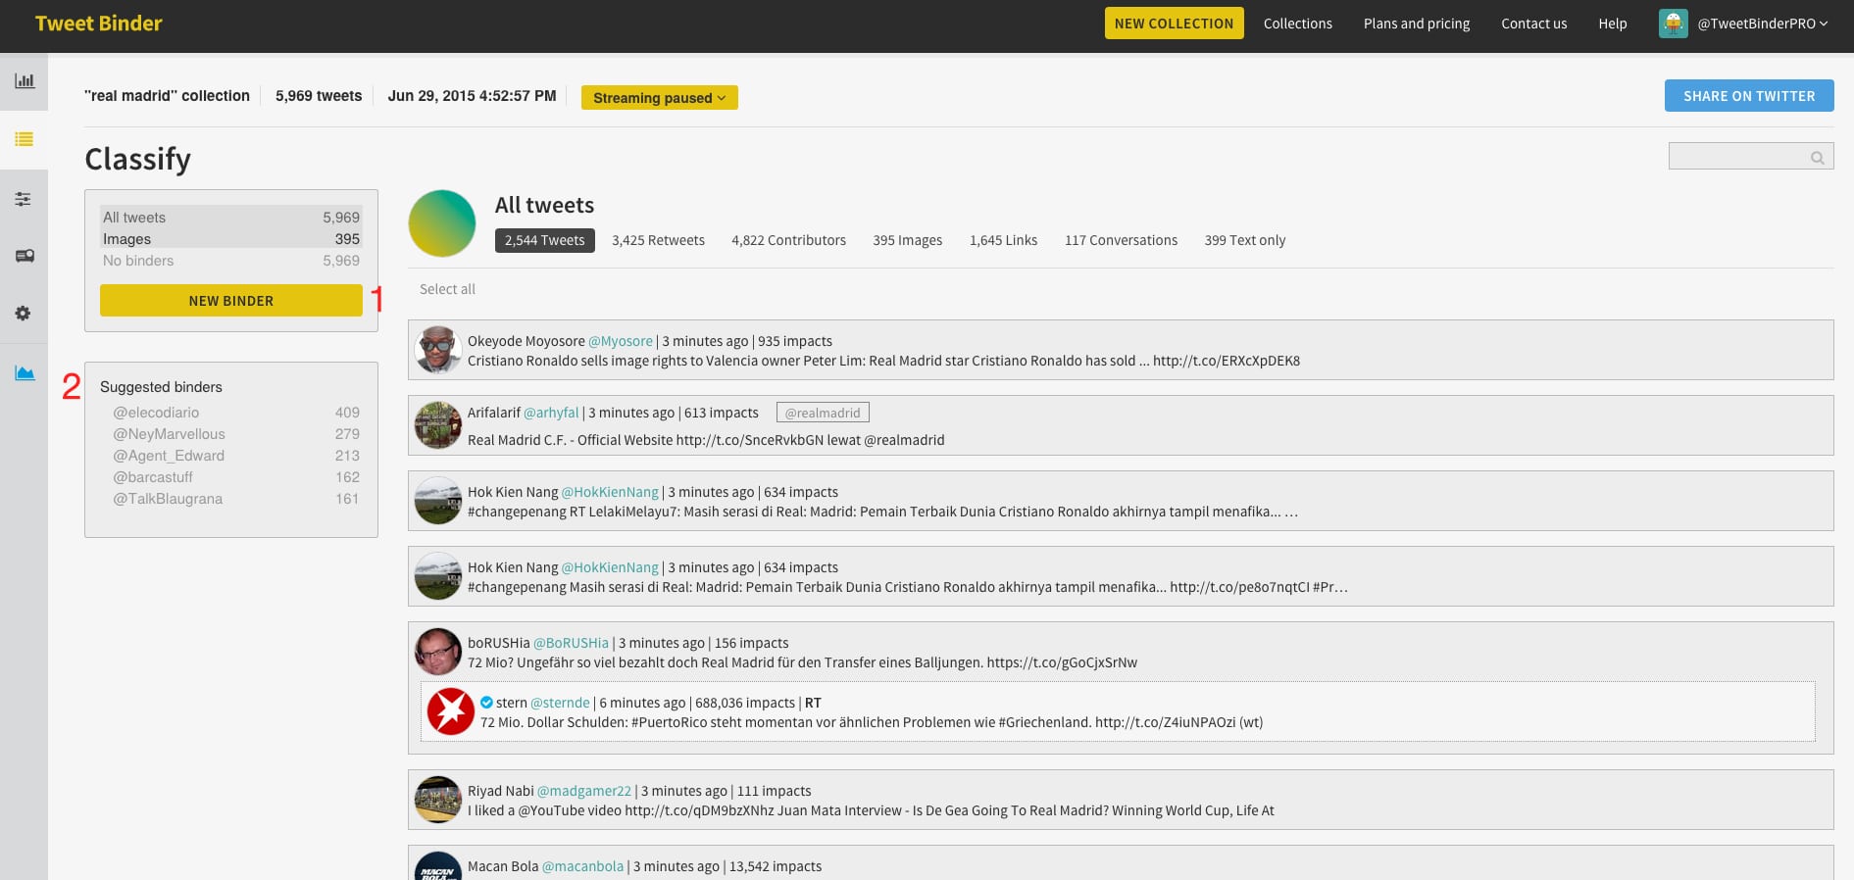This screenshot has height=880, width=1854.
Task: Open Contact us page
Action: tap(1533, 24)
